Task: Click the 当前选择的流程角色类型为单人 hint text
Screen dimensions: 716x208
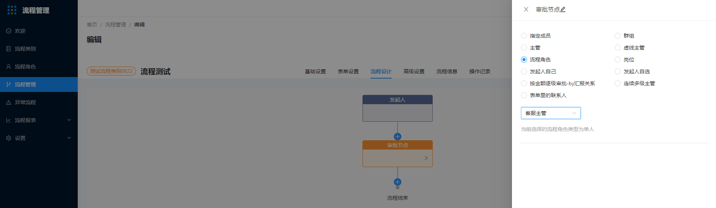Action: pos(558,129)
